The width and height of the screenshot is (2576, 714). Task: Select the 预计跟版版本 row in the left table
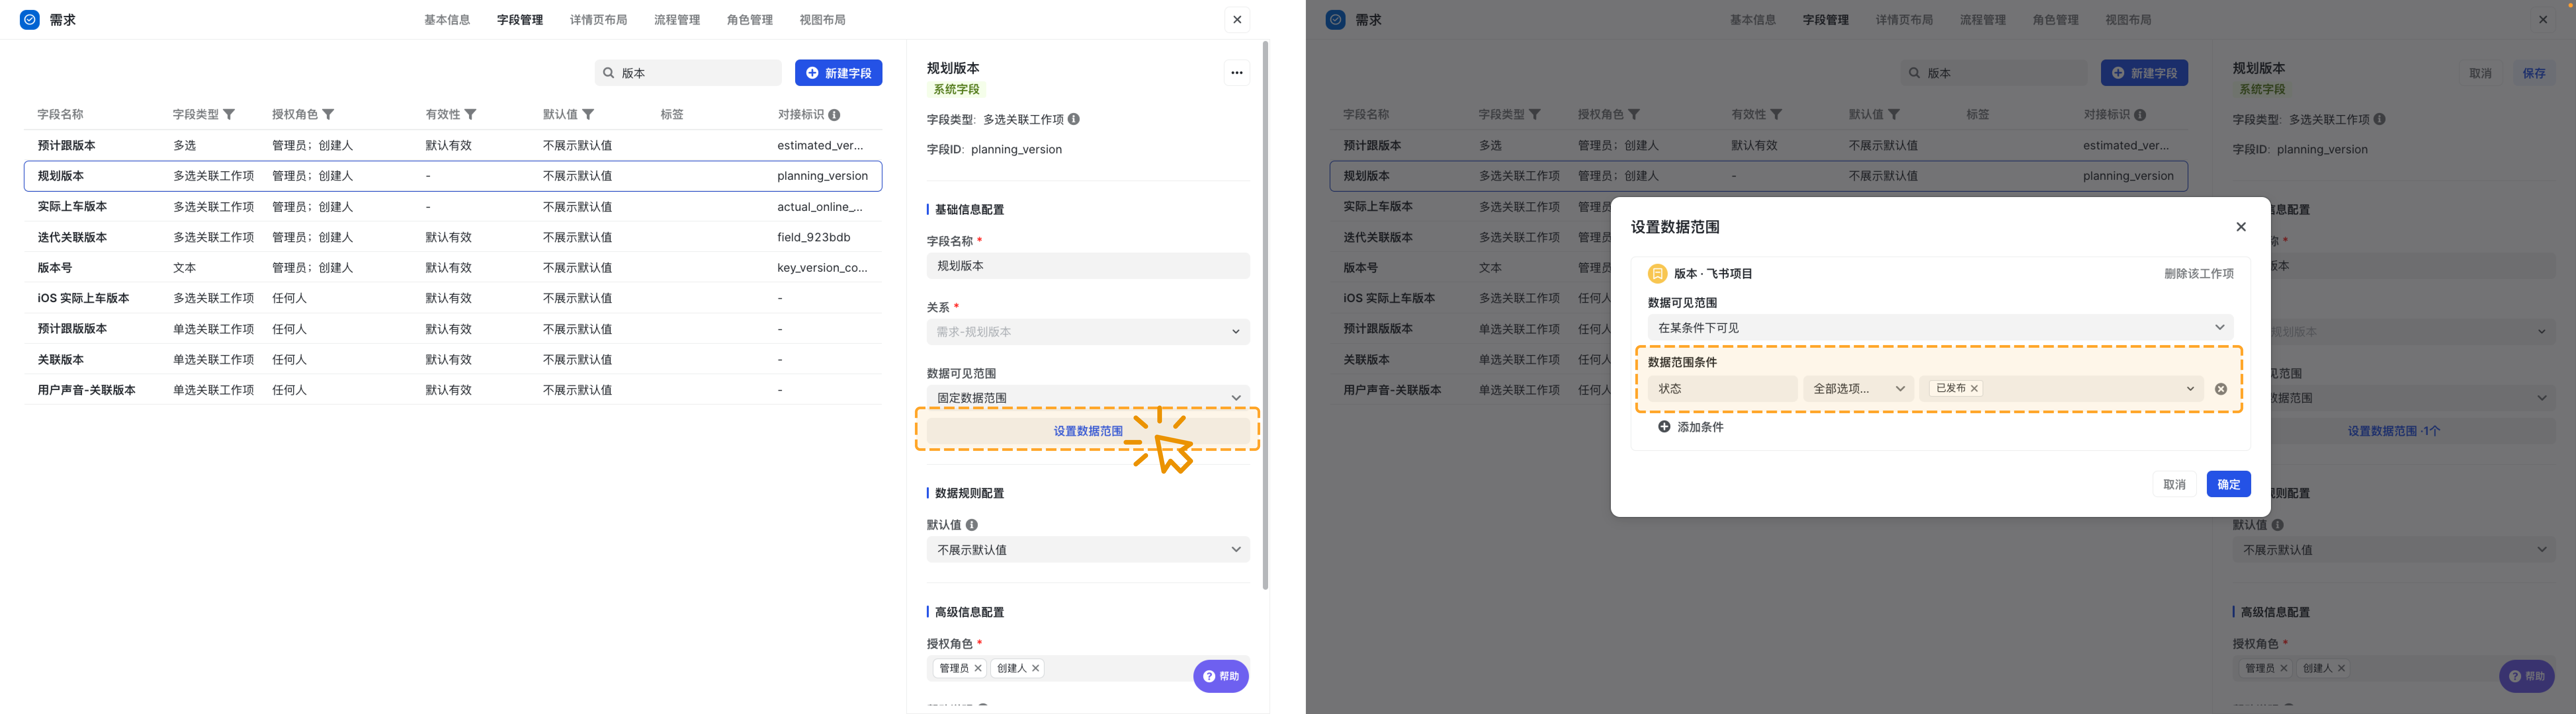[x=453, y=329]
